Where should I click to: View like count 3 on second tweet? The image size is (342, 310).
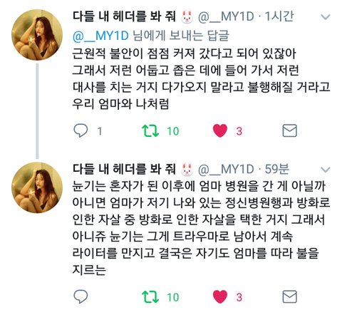(239, 297)
